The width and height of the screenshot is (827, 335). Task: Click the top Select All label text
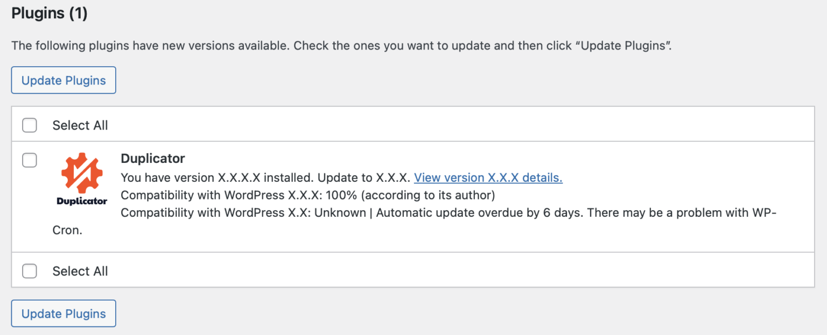pos(80,125)
